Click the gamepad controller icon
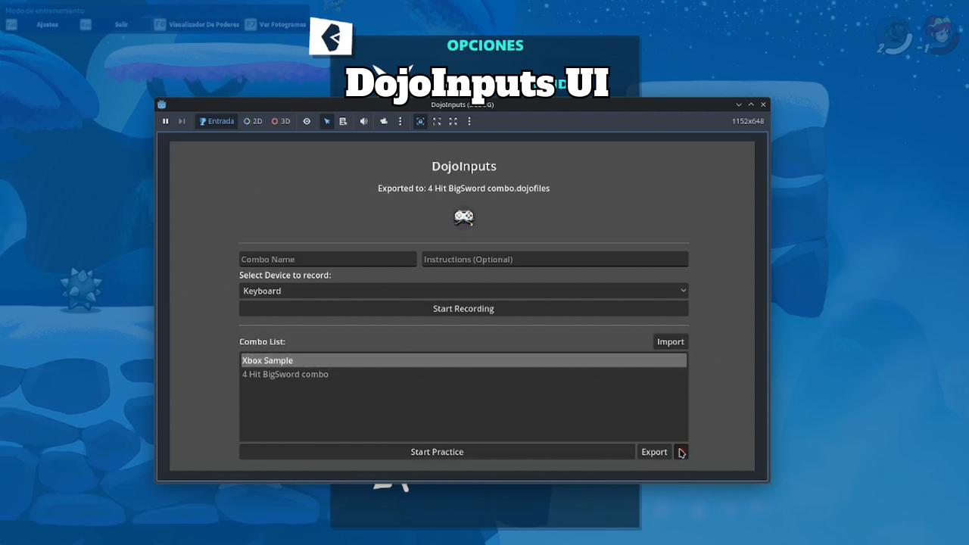This screenshot has height=545, width=969. pos(463,218)
